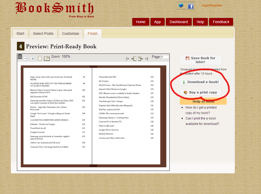Click 'YouTube gets Face change' entry
261x194 pixels.
coord(111,101)
